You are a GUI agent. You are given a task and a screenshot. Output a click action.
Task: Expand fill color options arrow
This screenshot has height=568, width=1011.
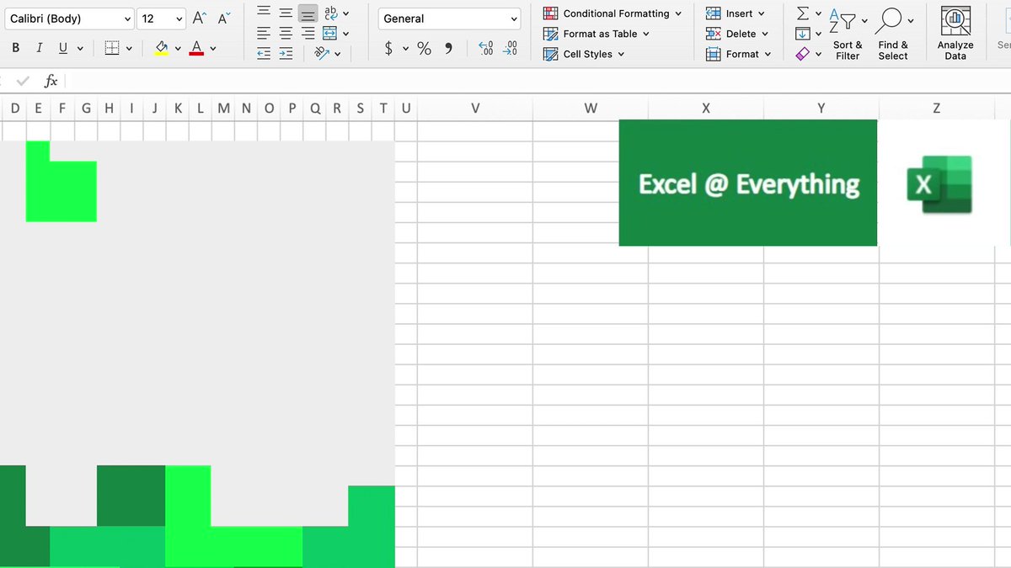(178, 49)
